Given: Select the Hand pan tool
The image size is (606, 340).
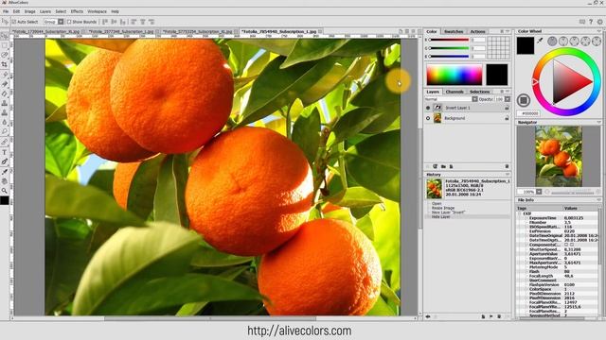Looking at the screenshot, I should pos(5,180).
